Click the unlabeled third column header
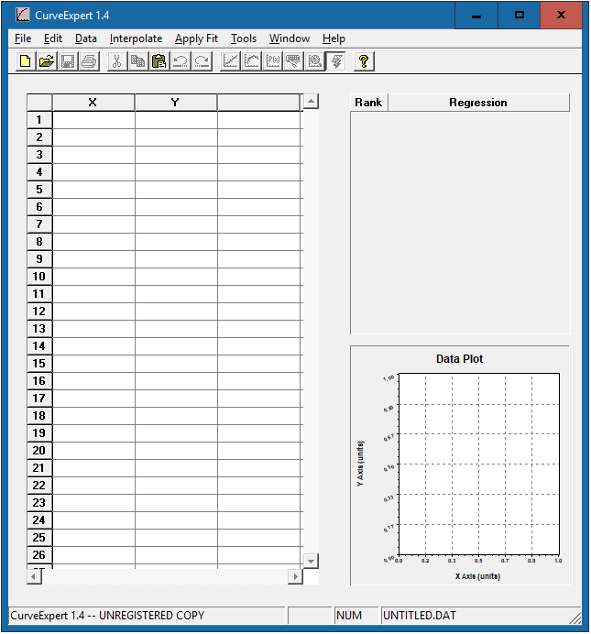The image size is (591, 634). pos(258,103)
